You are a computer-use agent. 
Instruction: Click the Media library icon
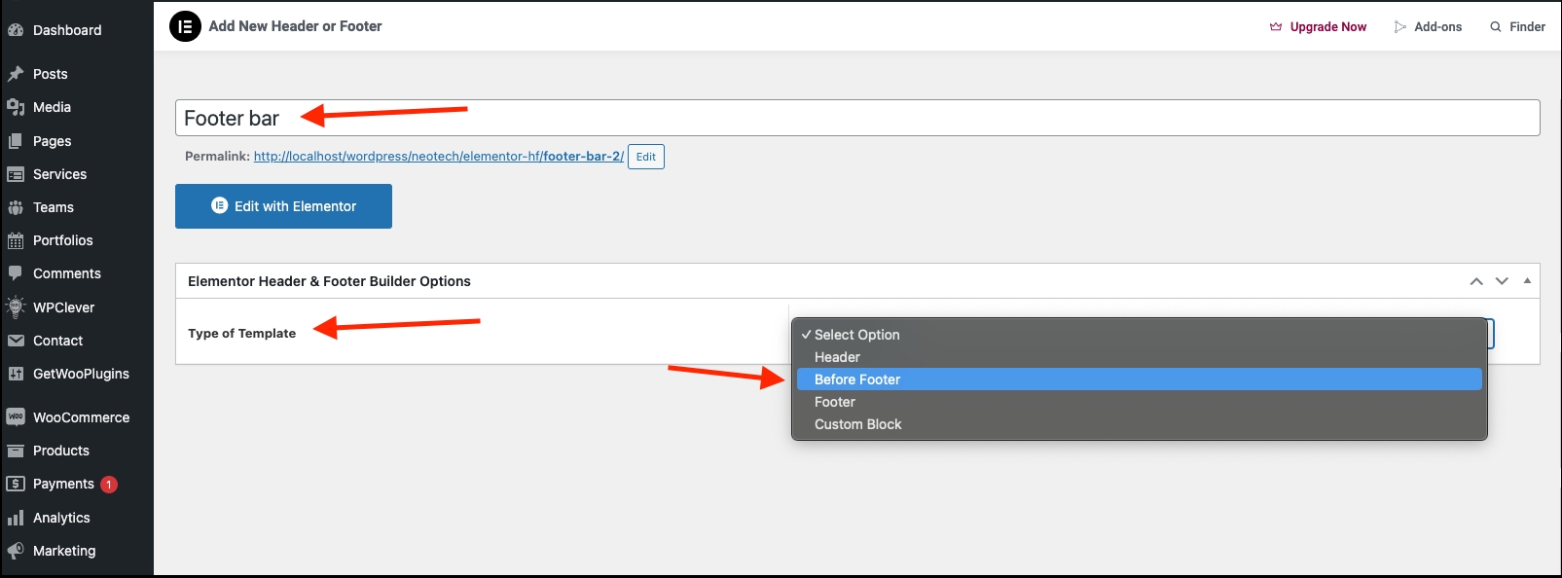click(x=16, y=107)
